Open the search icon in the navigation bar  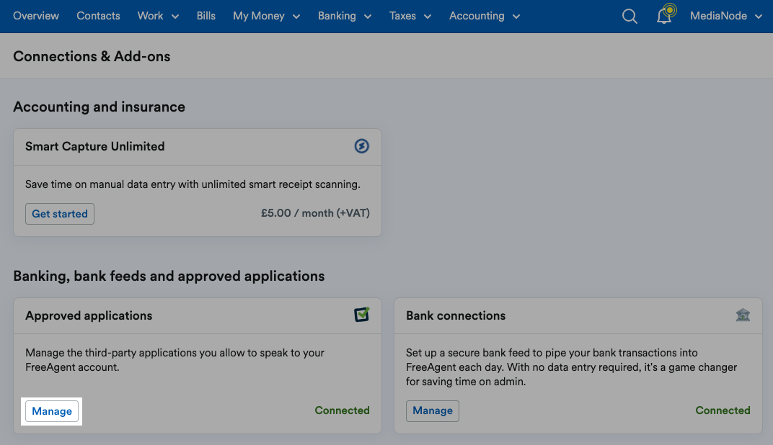coord(629,16)
